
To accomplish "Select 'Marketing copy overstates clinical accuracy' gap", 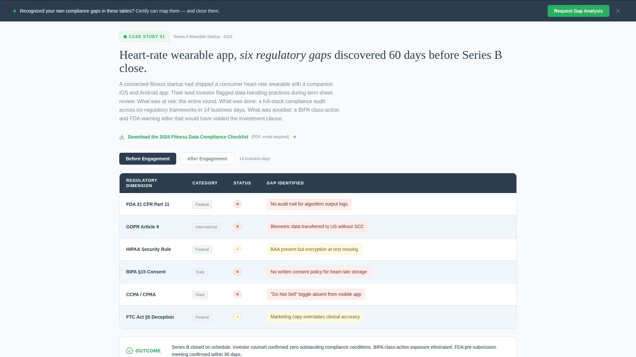I will (x=315, y=317).
